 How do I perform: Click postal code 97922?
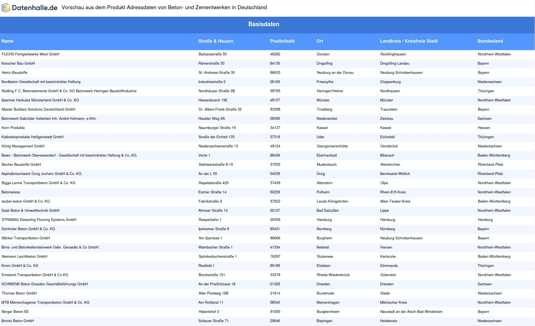(275, 201)
